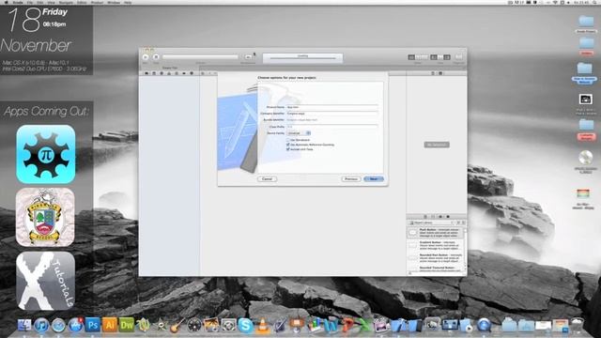Image resolution: width=601 pixels, height=338 pixels.
Task: Click the Class Prefix text field
Action: point(332,127)
